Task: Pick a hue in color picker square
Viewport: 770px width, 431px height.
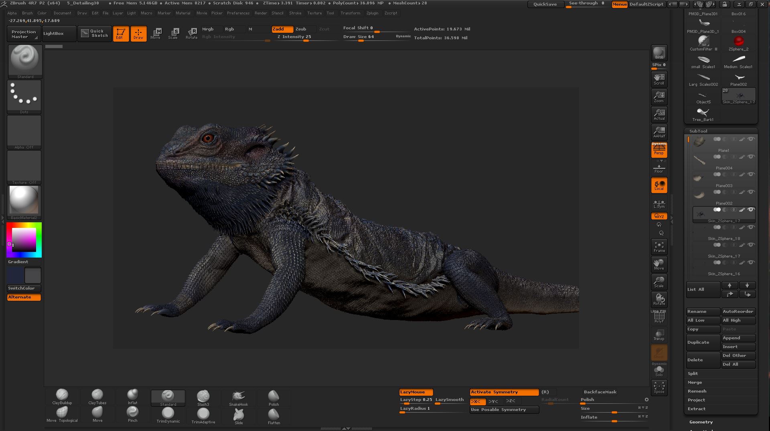Action: pos(24,240)
